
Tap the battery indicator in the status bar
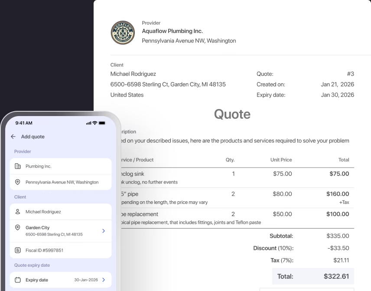(101, 123)
